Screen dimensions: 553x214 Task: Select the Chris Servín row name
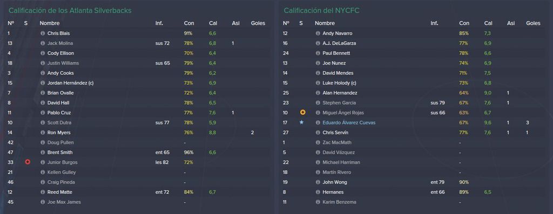click(335, 133)
